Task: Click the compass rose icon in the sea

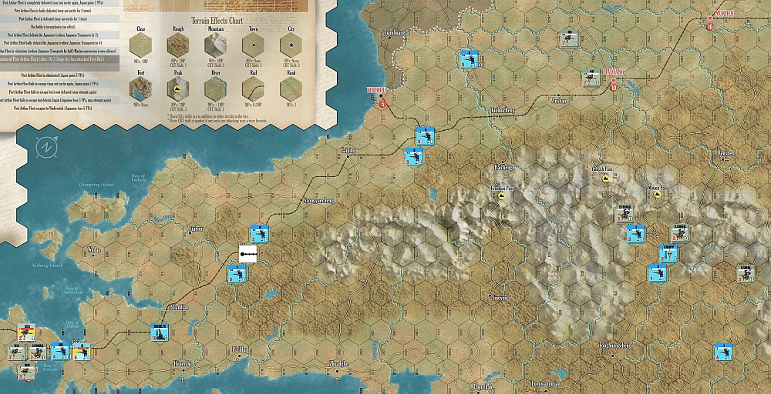Action: (47, 147)
